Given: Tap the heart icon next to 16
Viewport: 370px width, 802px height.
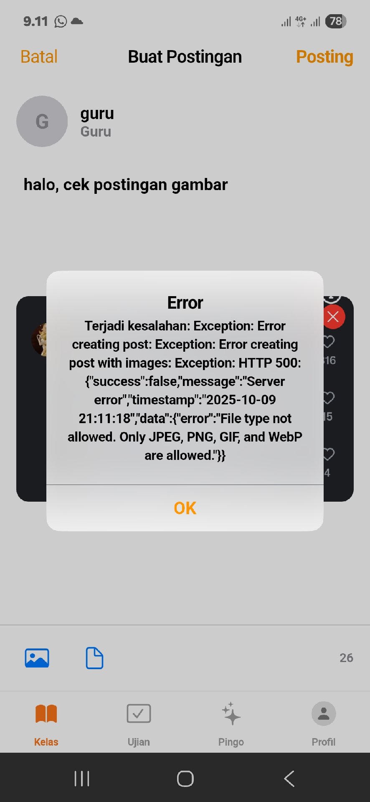Looking at the screenshot, I should pyautogui.click(x=329, y=342).
